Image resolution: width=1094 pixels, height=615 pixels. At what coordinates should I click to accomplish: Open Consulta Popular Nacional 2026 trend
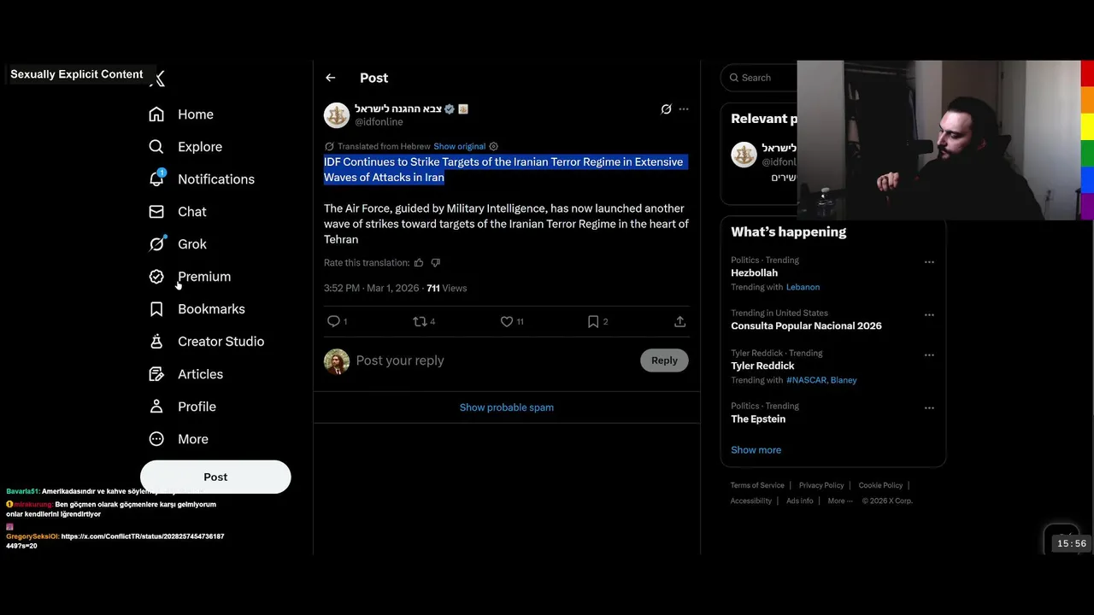coord(806,326)
